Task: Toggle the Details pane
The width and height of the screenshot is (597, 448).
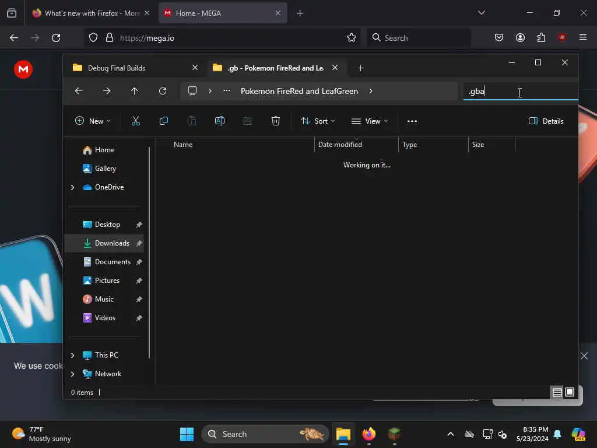Action: [546, 121]
